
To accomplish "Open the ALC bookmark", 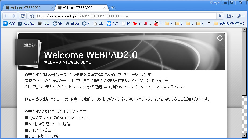I will click(x=112, y=24).
